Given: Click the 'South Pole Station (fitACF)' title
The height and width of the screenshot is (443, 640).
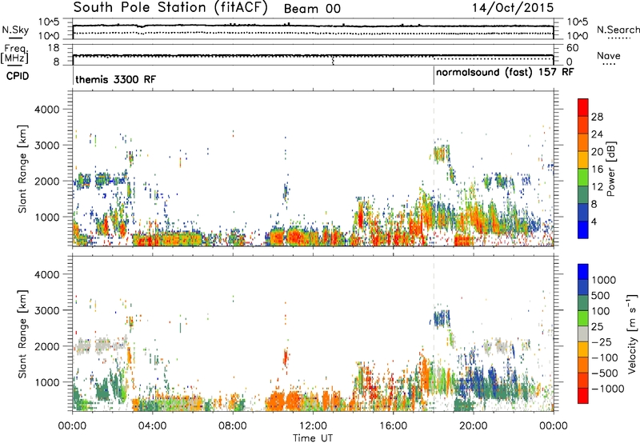Looking at the screenshot, I should 170,8.
